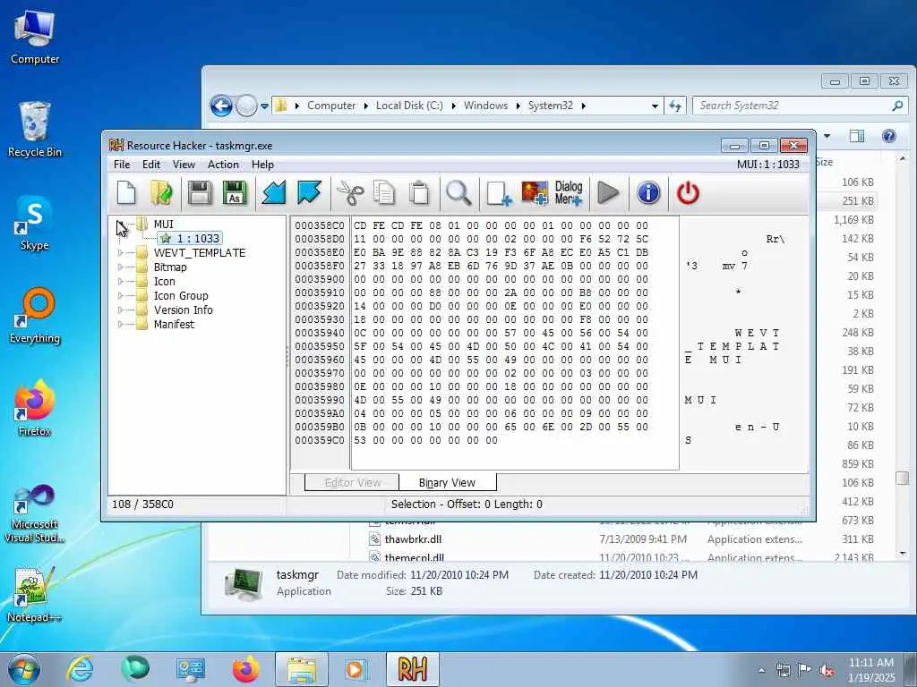The image size is (917, 687).
Task: Open the Skype desktop shortcut
Action: tap(35, 224)
